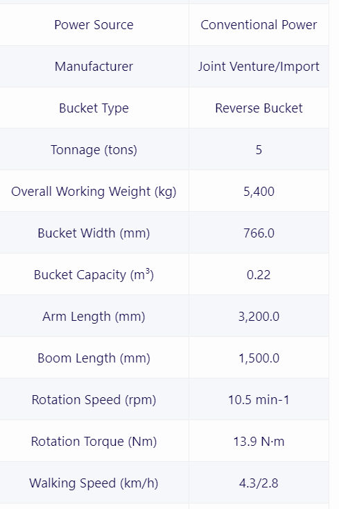Select the 766.0 bucket width value

pyautogui.click(x=259, y=233)
